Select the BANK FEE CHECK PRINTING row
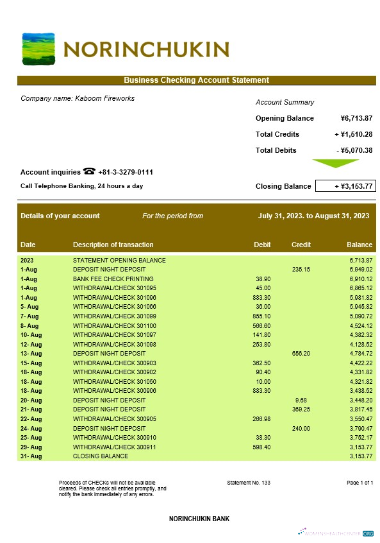Viewport: 380px width, 543px height. tap(196, 279)
